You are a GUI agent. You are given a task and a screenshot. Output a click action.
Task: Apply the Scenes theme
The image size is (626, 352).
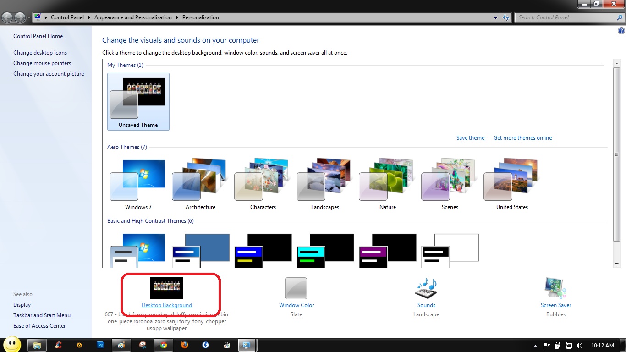coord(450,184)
